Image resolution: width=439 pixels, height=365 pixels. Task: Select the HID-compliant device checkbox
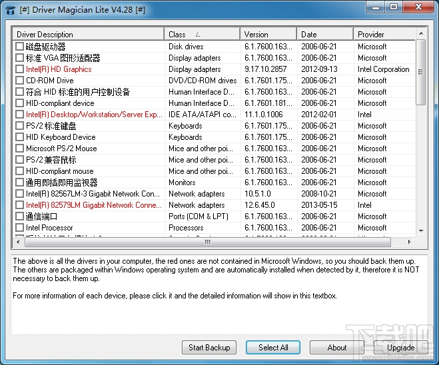[19, 103]
